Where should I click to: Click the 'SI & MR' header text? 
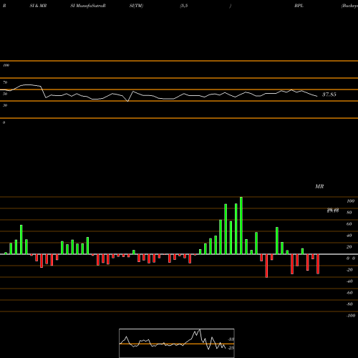(38, 6)
